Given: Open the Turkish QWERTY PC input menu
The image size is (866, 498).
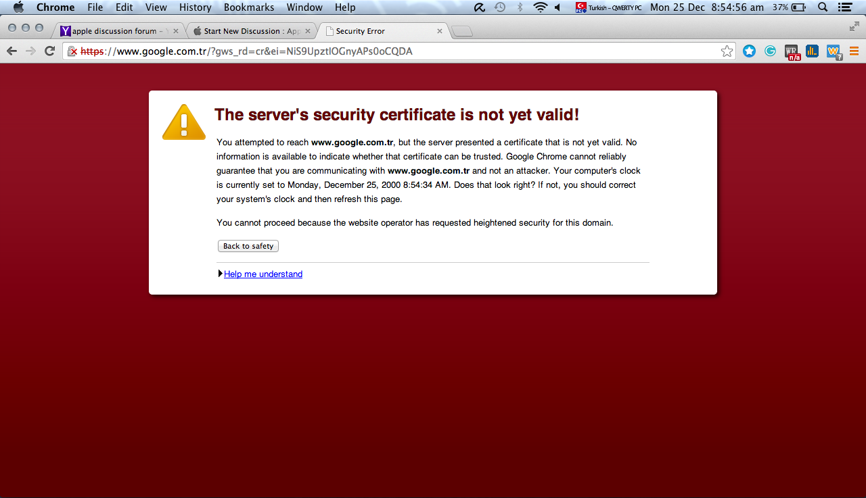Looking at the screenshot, I should pos(609,7).
